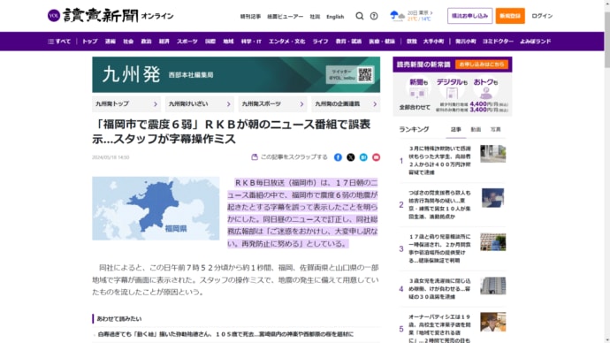Open the トップ nav menu item

[90, 42]
